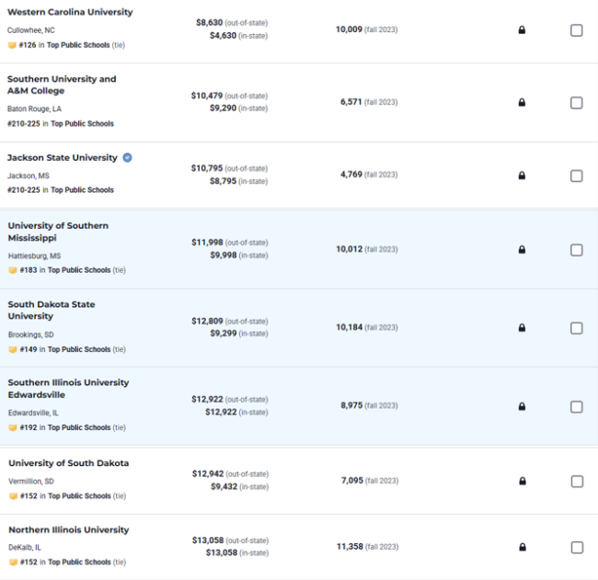598x580 pixels.
Task: Tick checkbox for Southern University and A&M College
Action: coord(576,103)
